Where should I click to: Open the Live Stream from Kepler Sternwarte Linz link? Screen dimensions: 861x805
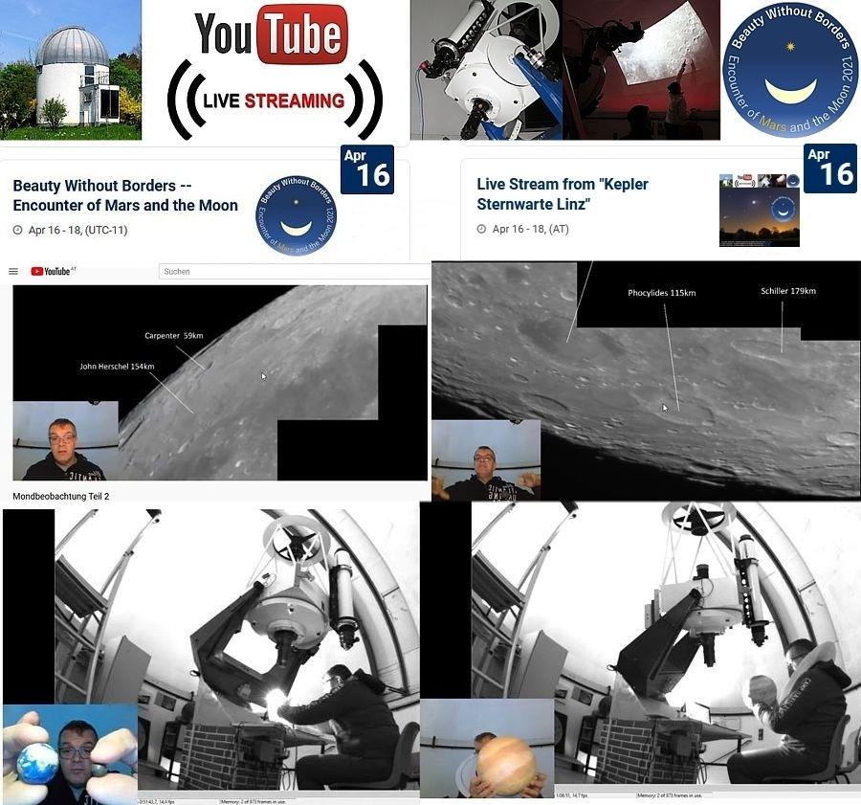pyautogui.click(x=563, y=194)
